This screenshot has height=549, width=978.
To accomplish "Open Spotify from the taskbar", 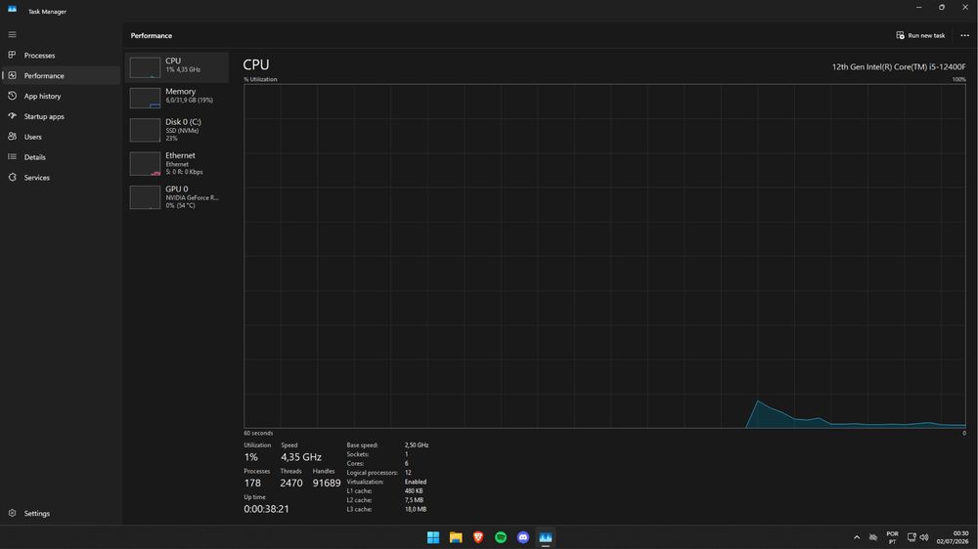I will [501, 537].
